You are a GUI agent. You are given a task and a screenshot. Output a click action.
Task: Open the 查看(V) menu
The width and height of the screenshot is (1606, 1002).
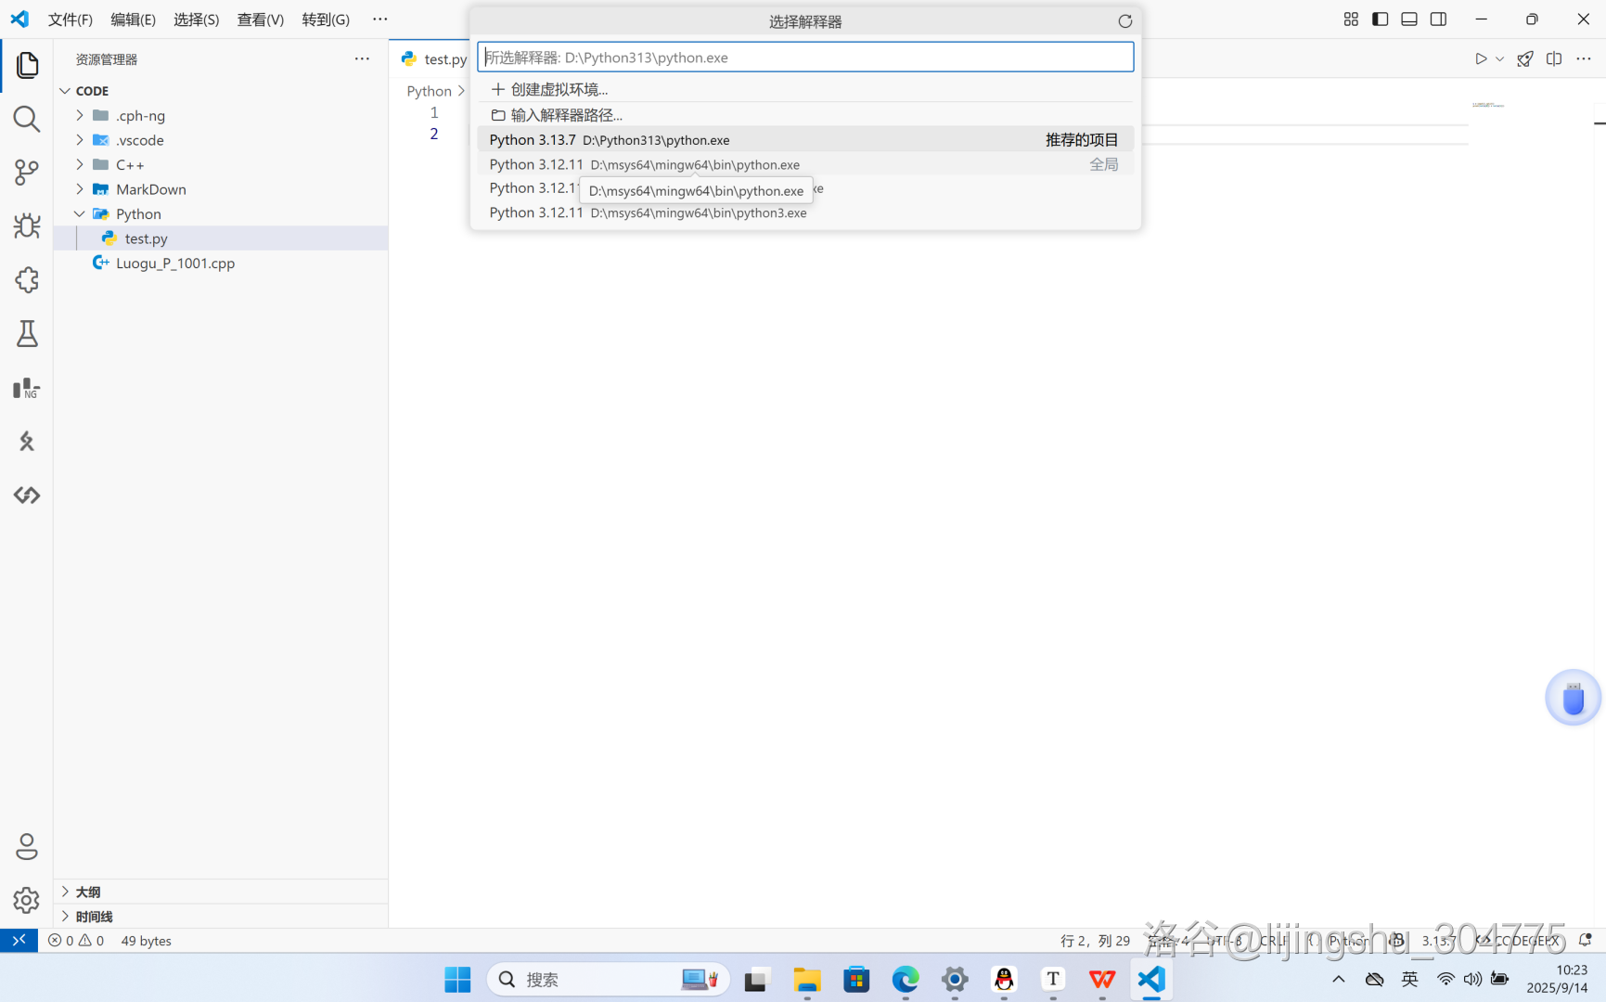tap(260, 19)
